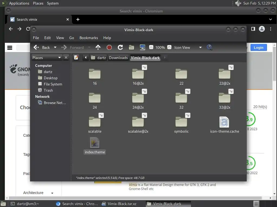Open the Icon View mode dropdown

pyautogui.click(x=188, y=47)
